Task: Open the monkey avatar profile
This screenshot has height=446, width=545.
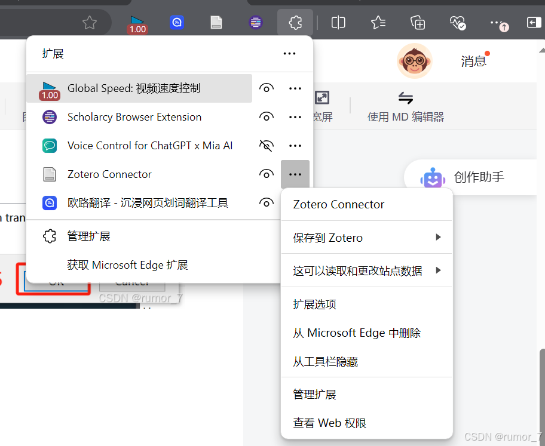Action: [414, 61]
